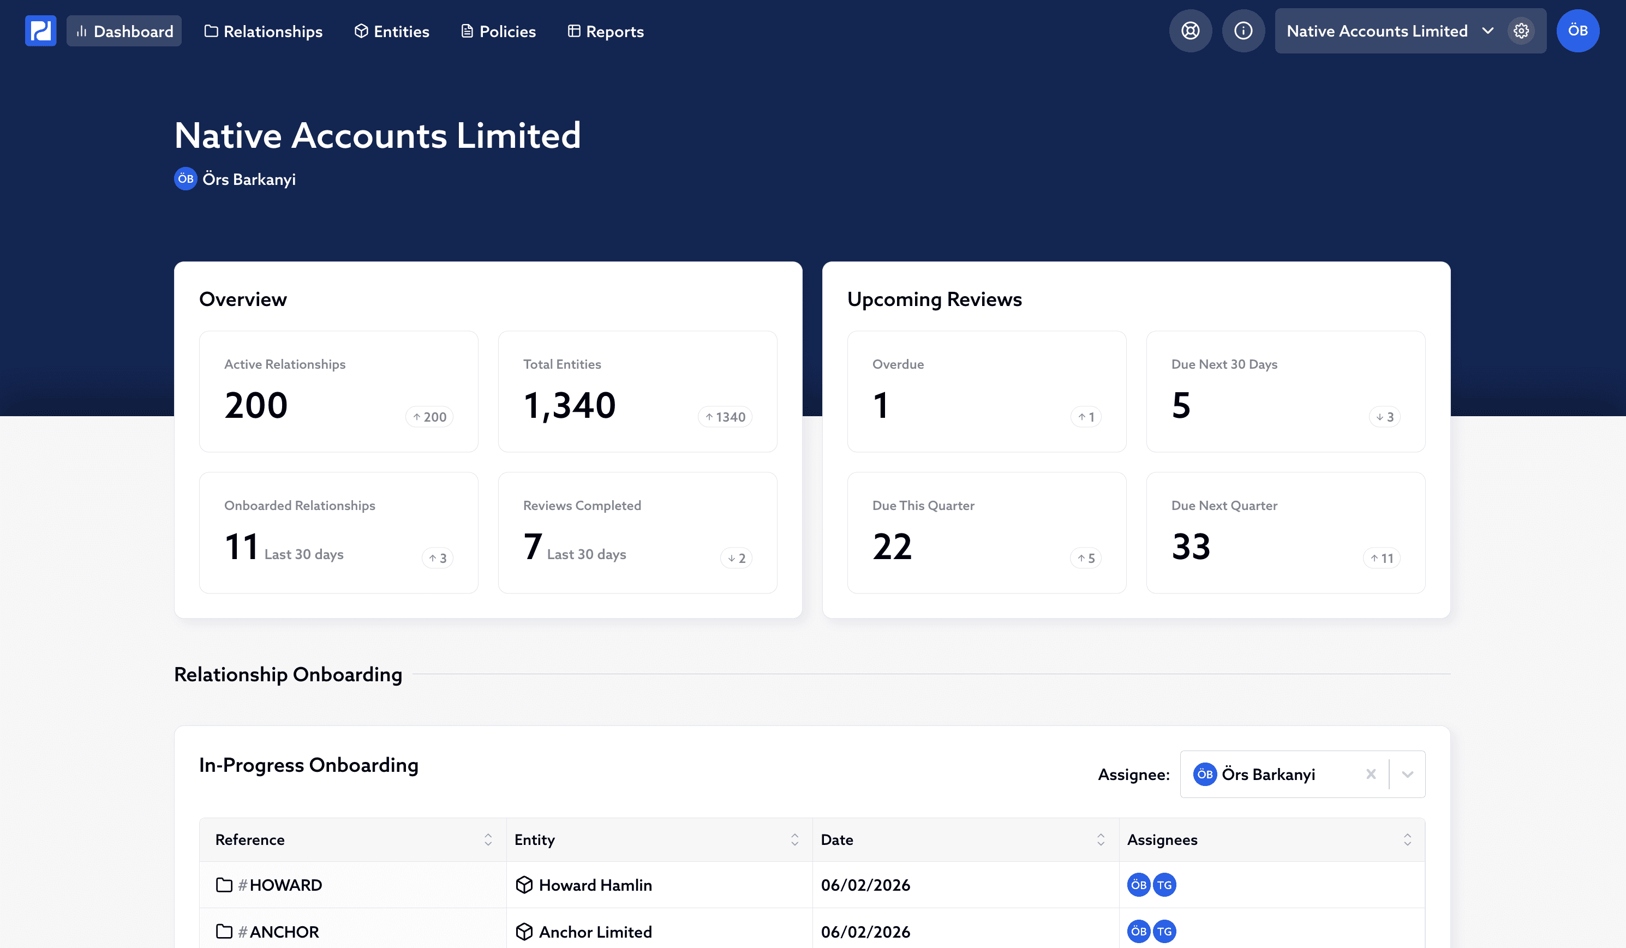Click ÖB assignee avatar in Anchor row
Image resolution: width=1626 pixels, height=948 pixels.
pos(1138,931)
